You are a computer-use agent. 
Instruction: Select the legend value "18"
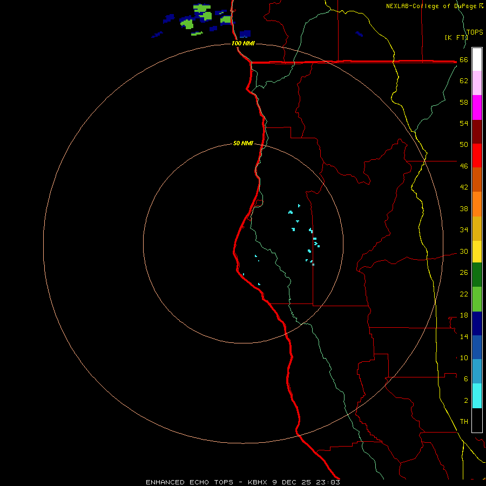[464, 315]
